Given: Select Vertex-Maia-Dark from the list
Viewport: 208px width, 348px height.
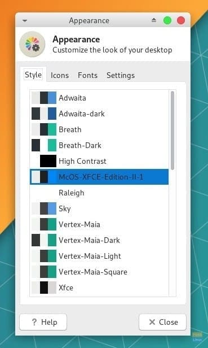Looking at the screenshot, I should [x=99, y=240].
